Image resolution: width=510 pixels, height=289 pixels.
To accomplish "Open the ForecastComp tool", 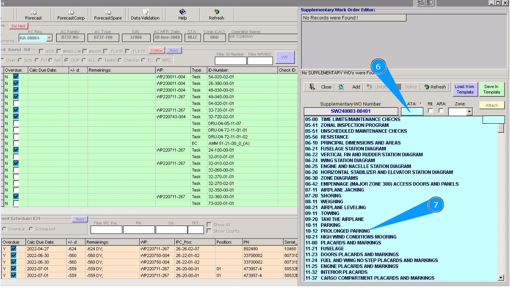I will tap(71, 12).
